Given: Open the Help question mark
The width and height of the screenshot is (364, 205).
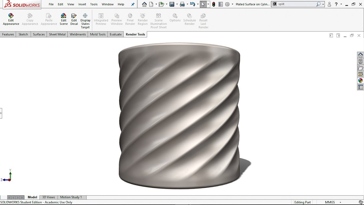Looking at the screenshot, I should (336, 4).
